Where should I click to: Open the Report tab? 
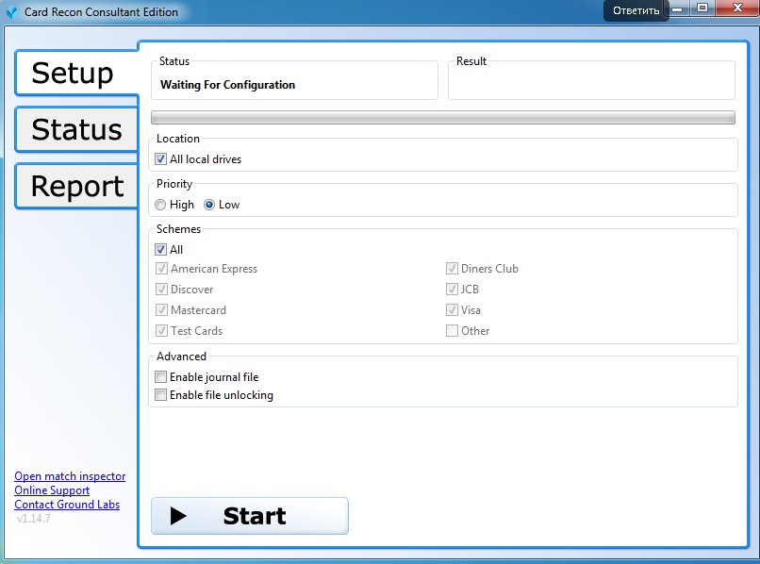76,186
